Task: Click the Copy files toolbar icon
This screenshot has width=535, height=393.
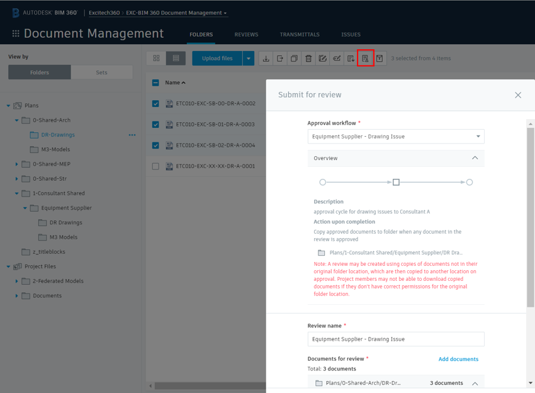Action: 294,59
